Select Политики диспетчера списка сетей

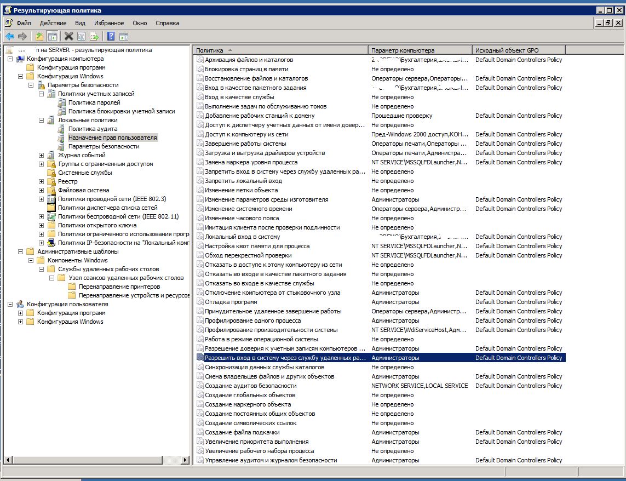[x=108, y=208]
